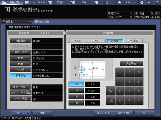Screen dimensions: 161x120
Task: Select the [a] frame line button
Action: 76,84
